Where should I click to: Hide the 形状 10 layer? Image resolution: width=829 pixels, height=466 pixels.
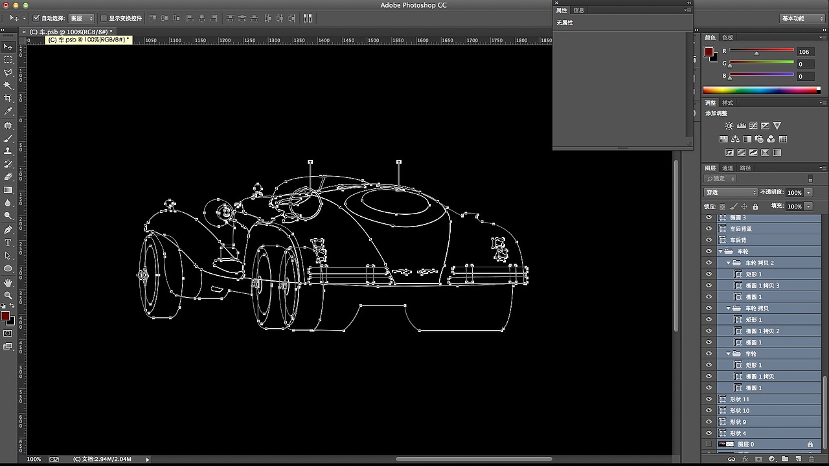click(x=709, y=410)
